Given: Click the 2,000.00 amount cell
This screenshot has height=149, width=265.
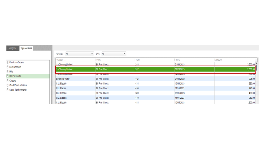Looking at the screenshot, I should [251, 69].
